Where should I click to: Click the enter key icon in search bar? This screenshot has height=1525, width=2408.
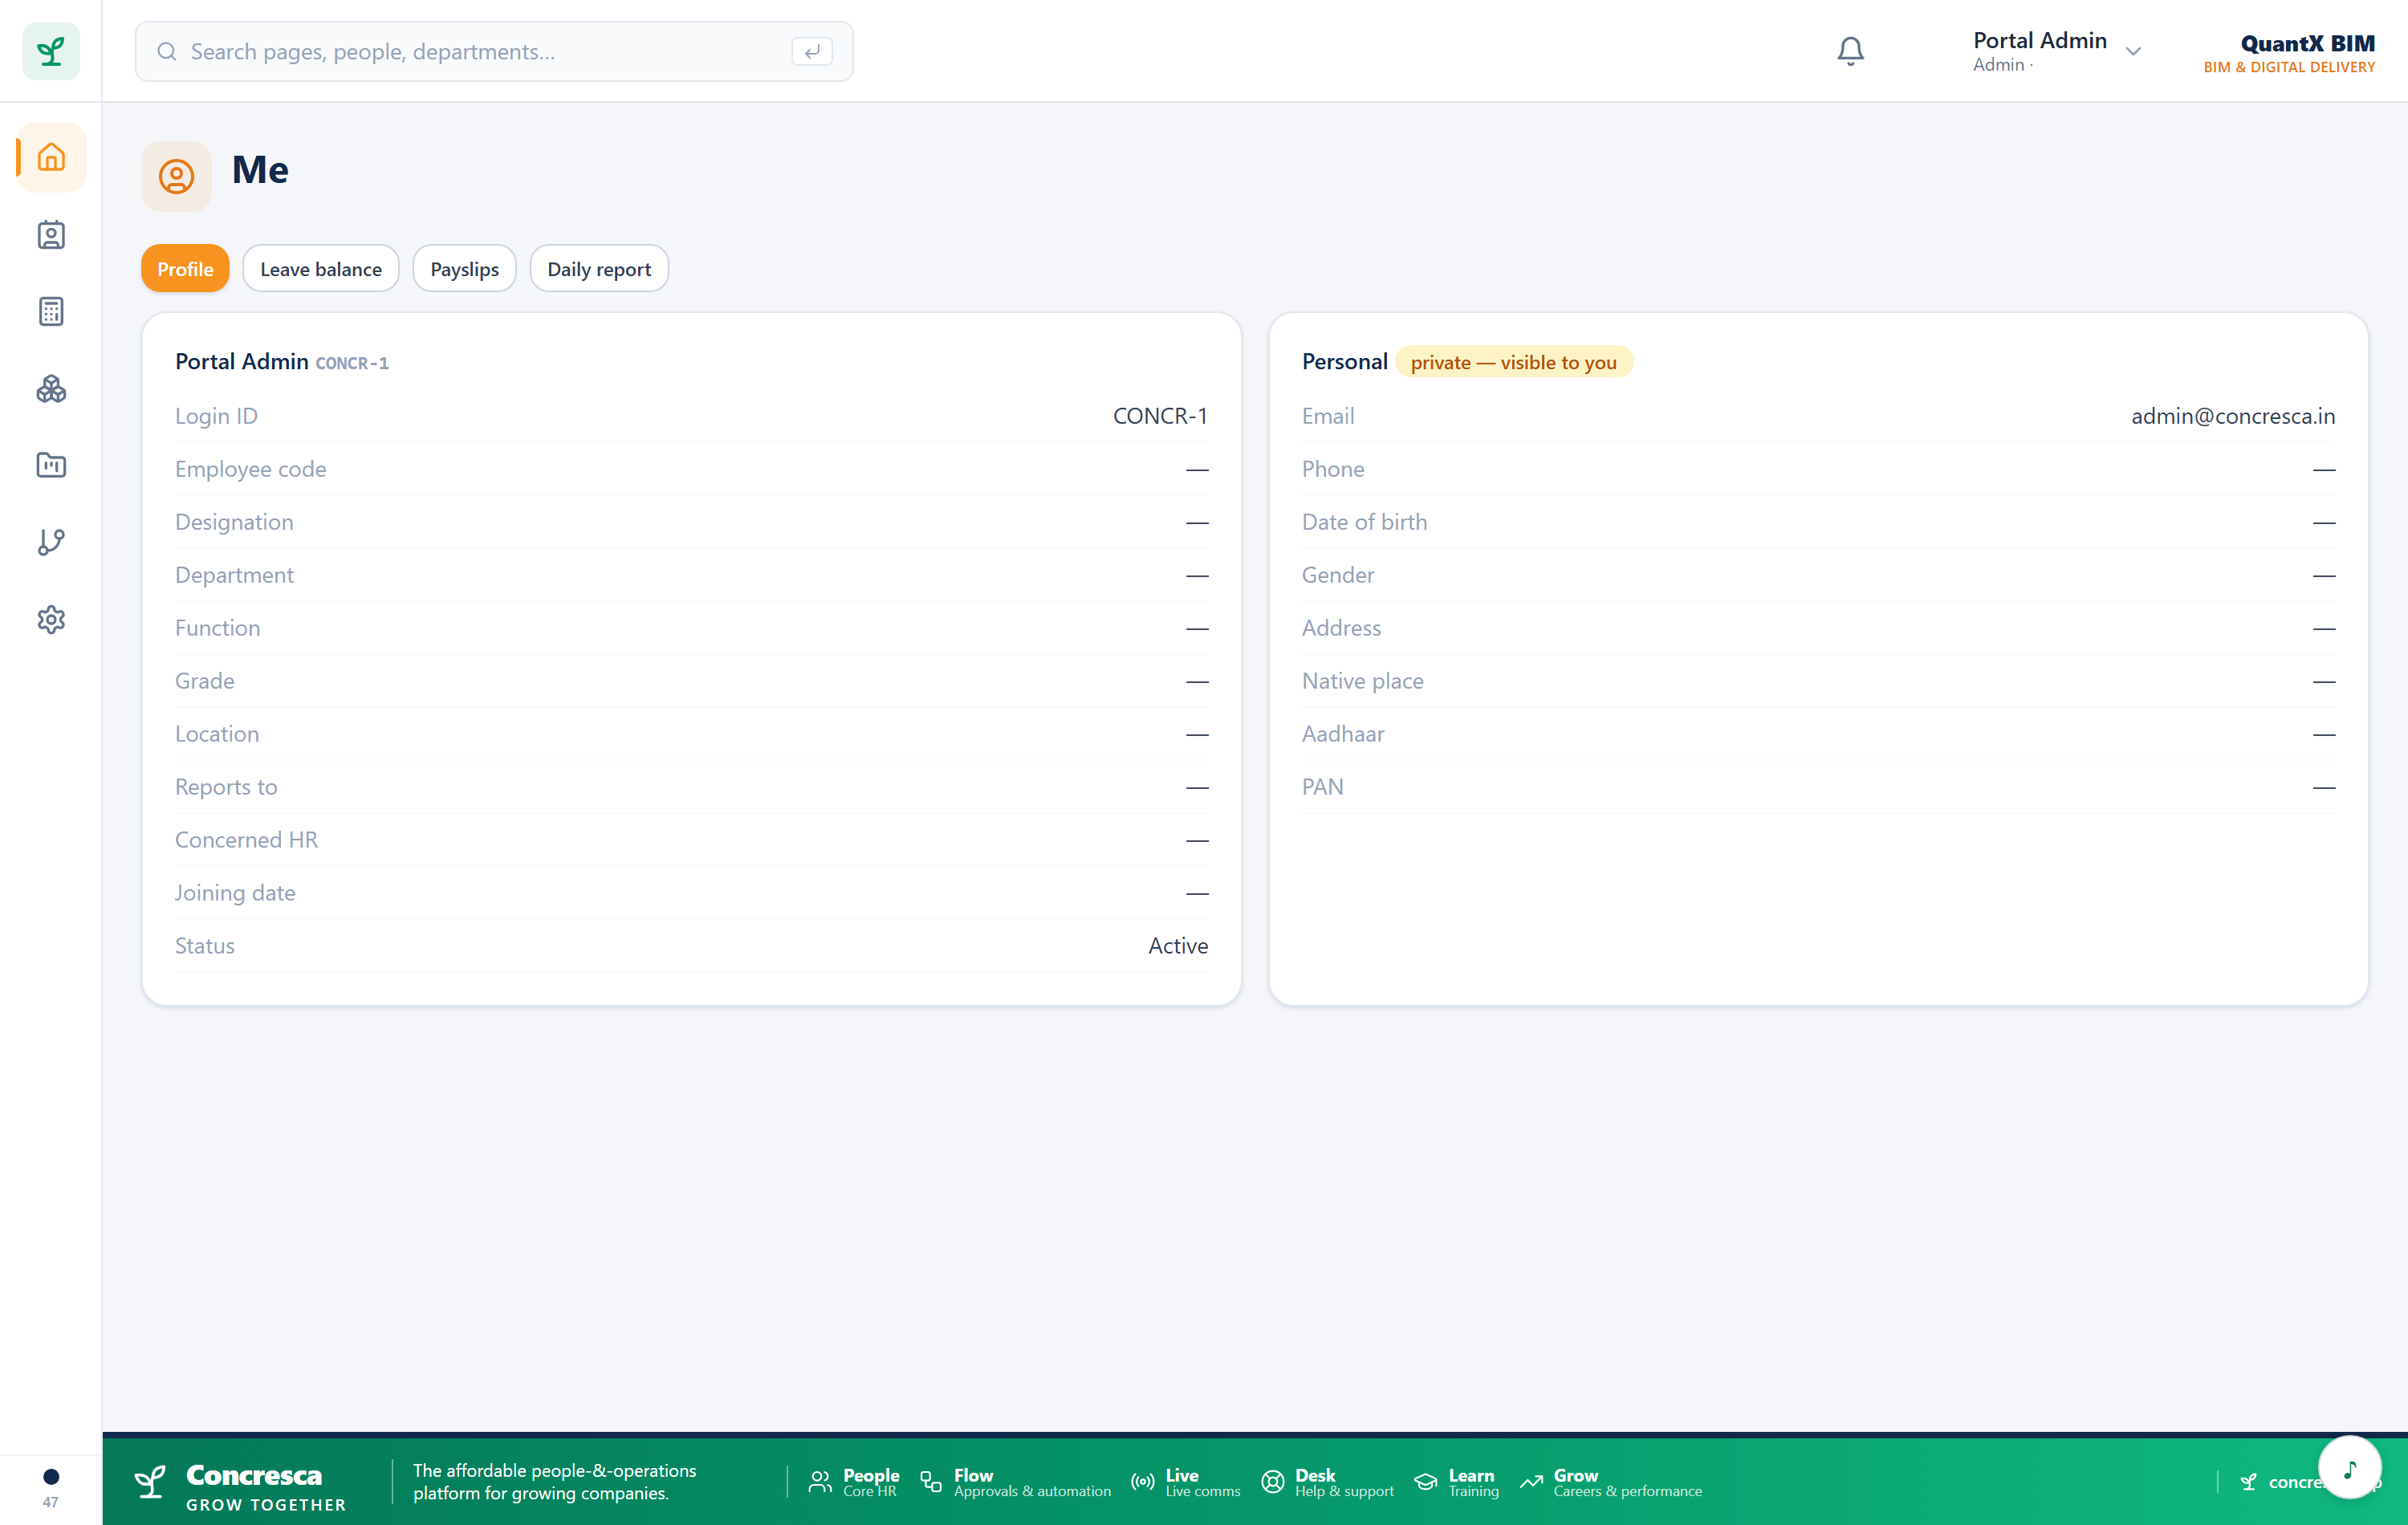pyautogui.click(x=812, y=51)
